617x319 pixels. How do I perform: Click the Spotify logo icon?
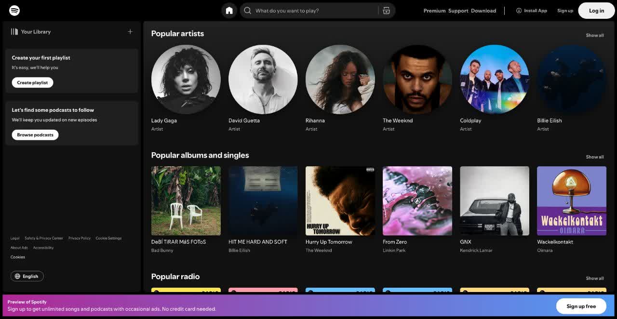pos(14,11)
